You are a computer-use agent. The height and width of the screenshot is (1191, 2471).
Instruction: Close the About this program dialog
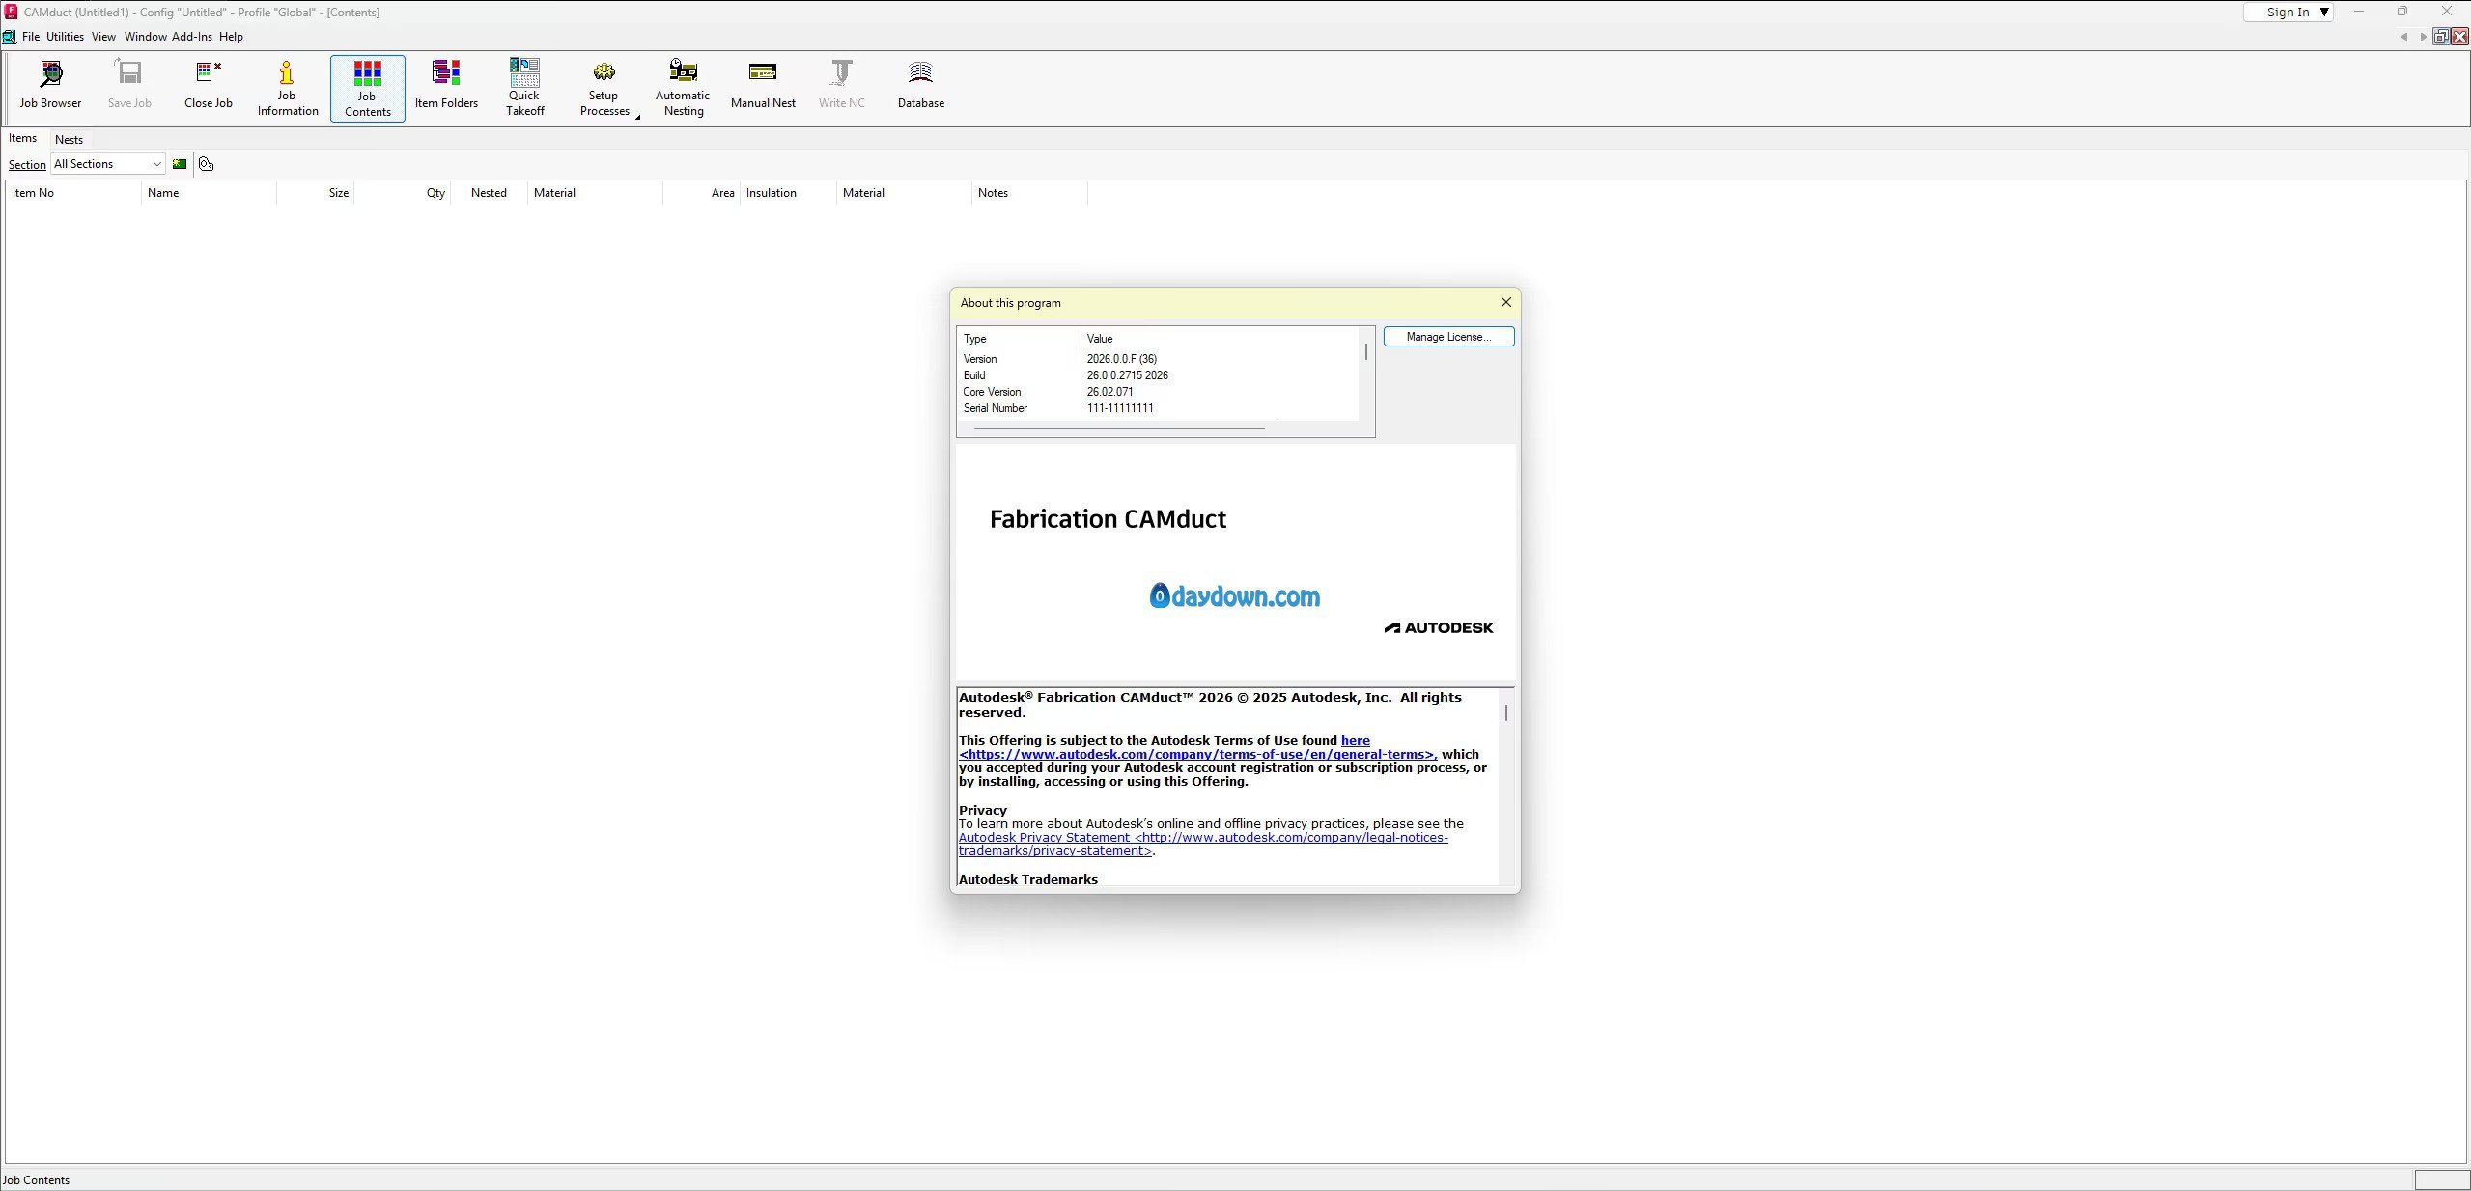coord(1505,302)
